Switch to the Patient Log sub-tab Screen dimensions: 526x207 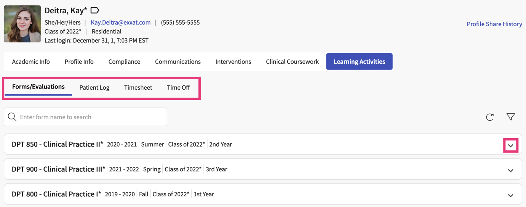coord(94,87)
